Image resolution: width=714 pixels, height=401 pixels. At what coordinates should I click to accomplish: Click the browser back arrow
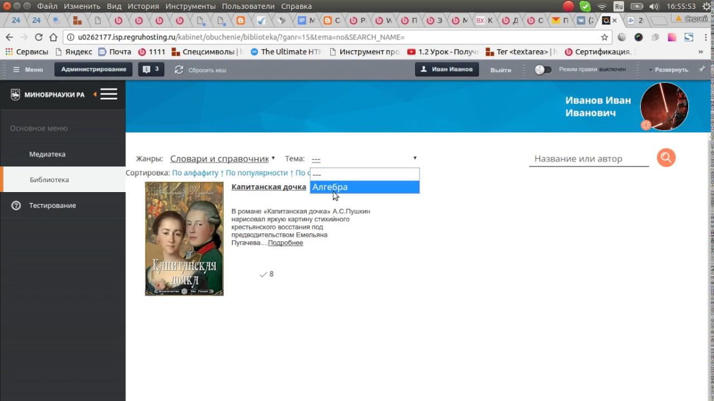point(9,37)
